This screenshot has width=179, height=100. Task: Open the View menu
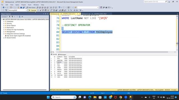point(12,5)
